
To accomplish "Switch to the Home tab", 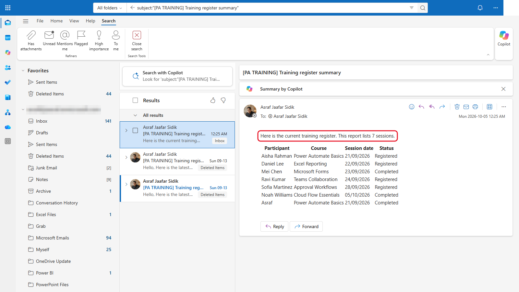I will point(56,21).
